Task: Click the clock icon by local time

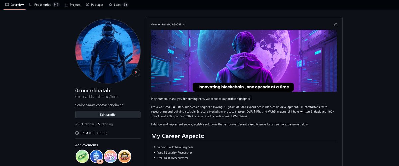Action: tap(77, 133)
